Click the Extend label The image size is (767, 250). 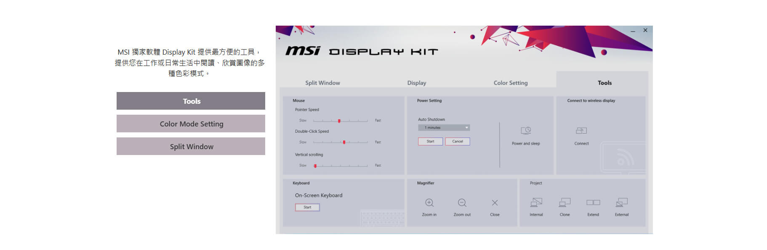(x=593, y=215)
